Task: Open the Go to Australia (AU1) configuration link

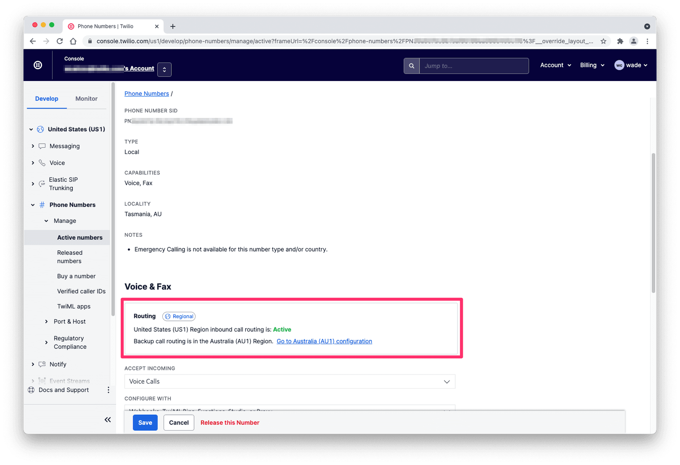Action: (324, 341)
